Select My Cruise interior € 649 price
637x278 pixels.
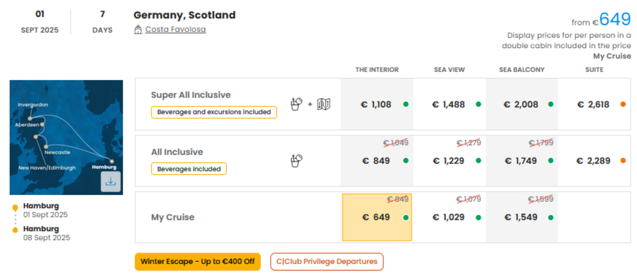(377, 217)
